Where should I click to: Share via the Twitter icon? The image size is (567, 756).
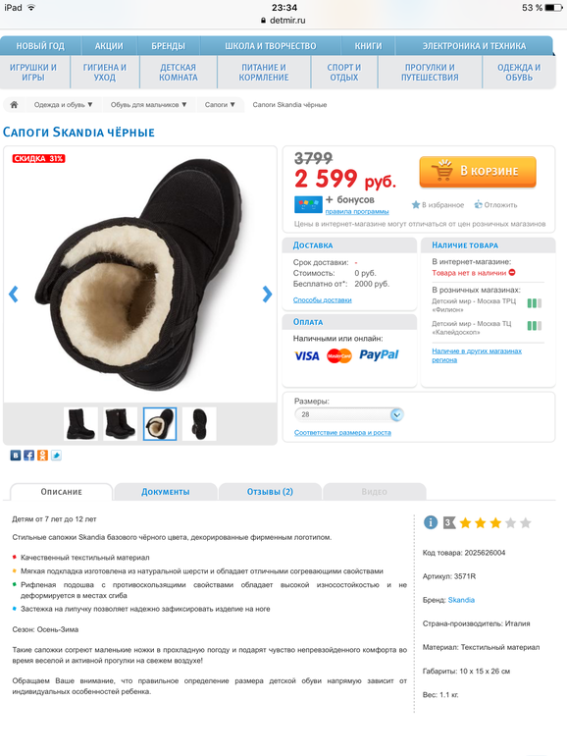(56, 456)
